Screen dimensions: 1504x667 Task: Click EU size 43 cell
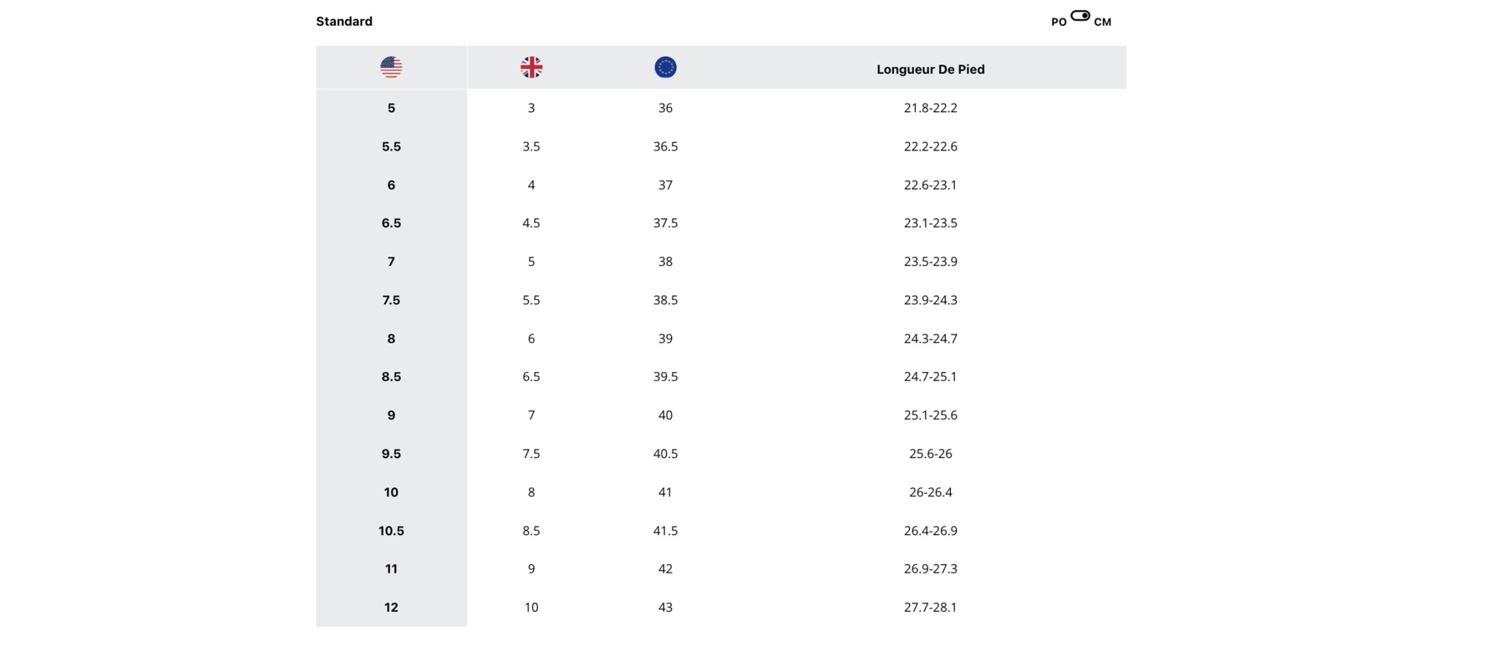[665, 608]
